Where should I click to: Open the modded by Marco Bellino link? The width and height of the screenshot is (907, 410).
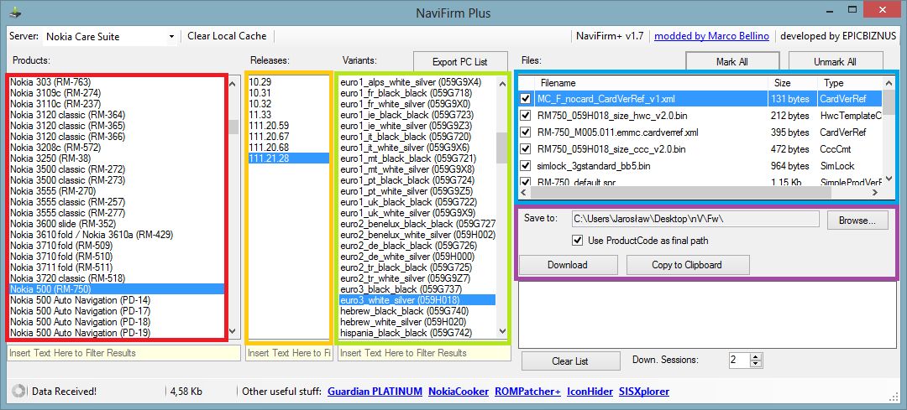coord(711,36)
